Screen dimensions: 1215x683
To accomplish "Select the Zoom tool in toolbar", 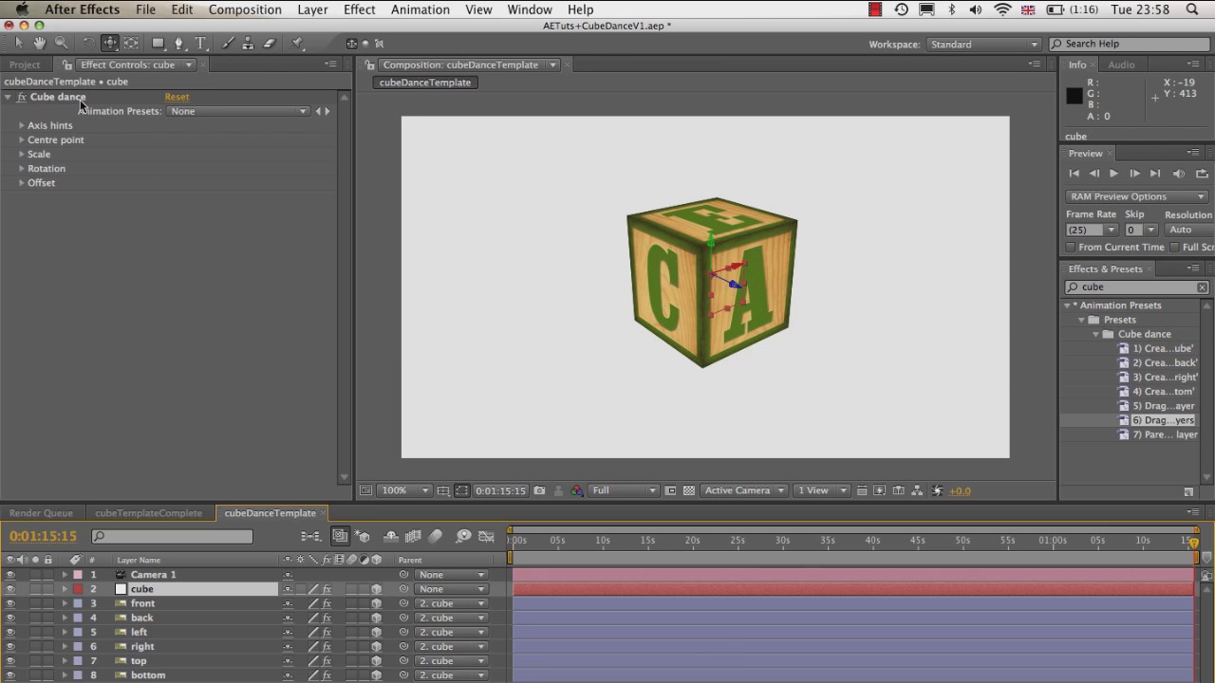I will 62,44.
